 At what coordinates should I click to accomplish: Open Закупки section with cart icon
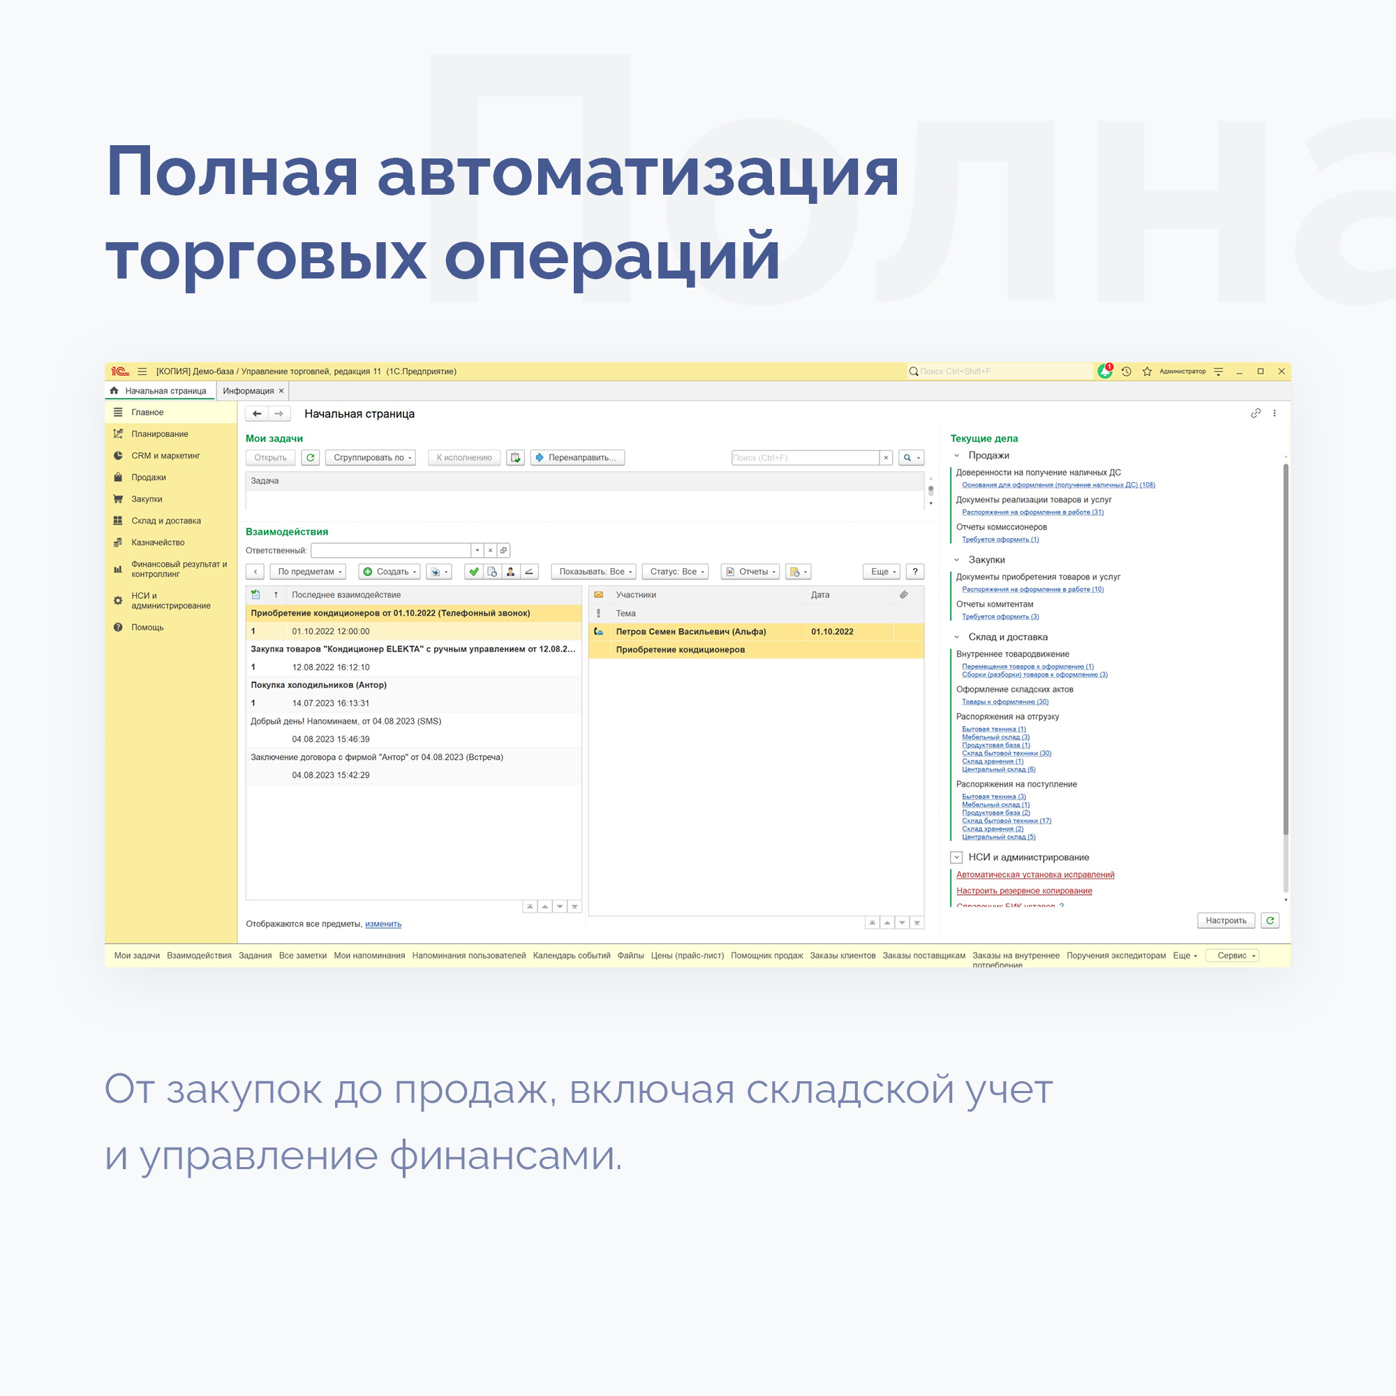(172, 499)
